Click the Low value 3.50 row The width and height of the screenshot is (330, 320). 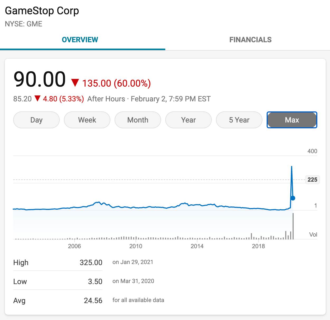tap(58, 281)
